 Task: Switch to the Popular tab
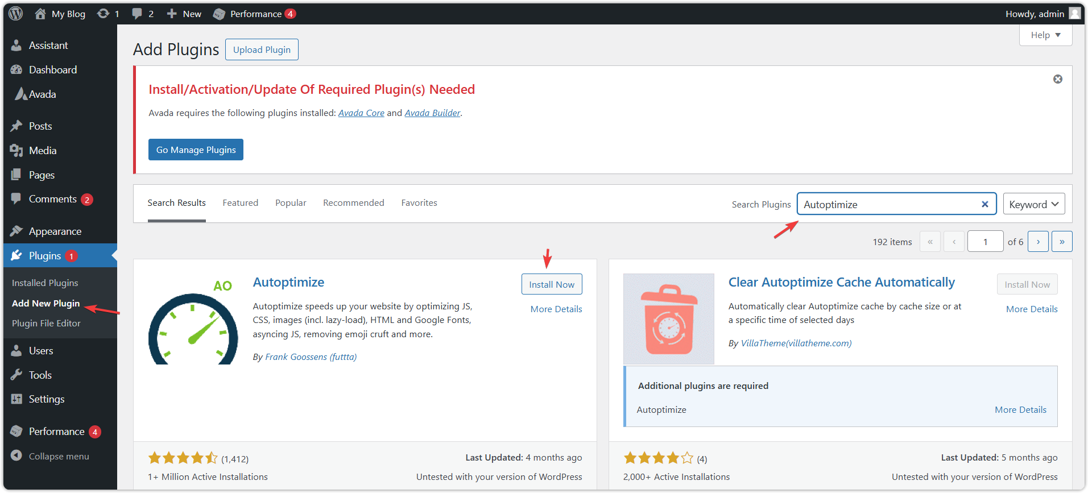pos(291,203)
